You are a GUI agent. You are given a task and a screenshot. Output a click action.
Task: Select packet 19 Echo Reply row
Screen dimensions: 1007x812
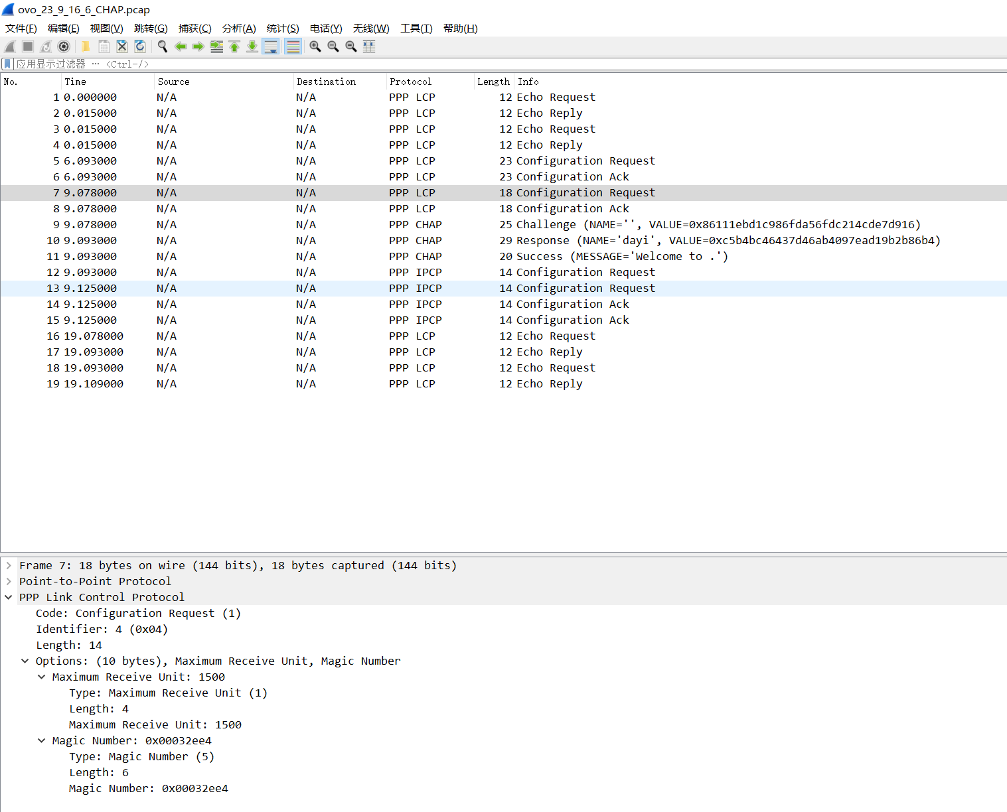503,383
